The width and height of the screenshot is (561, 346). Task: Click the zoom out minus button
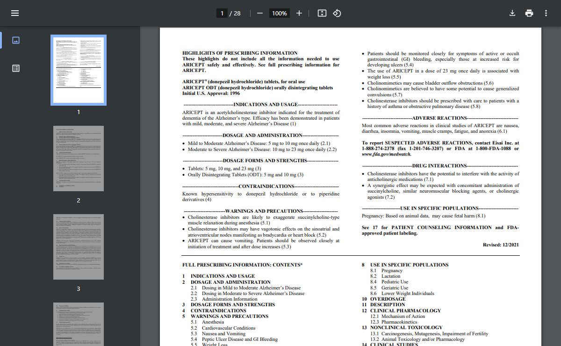(x=260, y=13)
